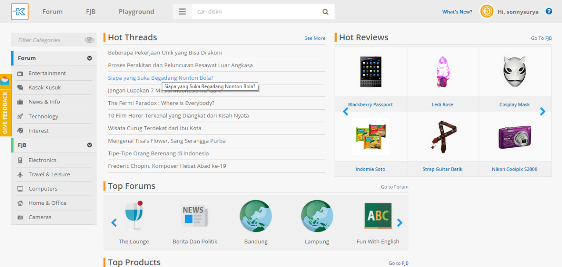Image resolution: width=562 pixels, height=267 pixels.
Task: Click the cari disini search field
Action: coord(255,12)
